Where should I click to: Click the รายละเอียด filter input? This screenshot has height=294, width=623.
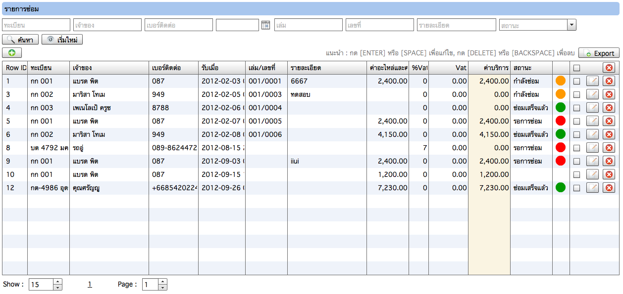click(457, 25)
